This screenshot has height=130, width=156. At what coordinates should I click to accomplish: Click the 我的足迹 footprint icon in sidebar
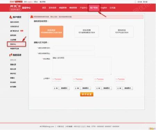(11, 55)
